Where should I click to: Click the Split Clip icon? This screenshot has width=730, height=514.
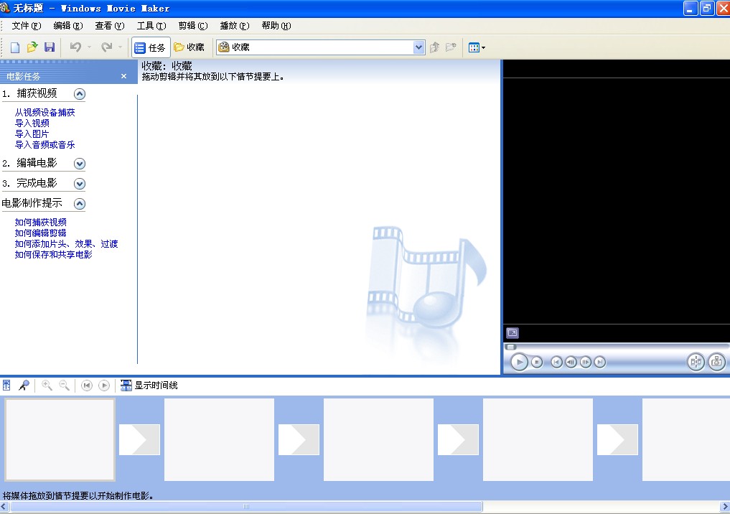coord(696,362)
